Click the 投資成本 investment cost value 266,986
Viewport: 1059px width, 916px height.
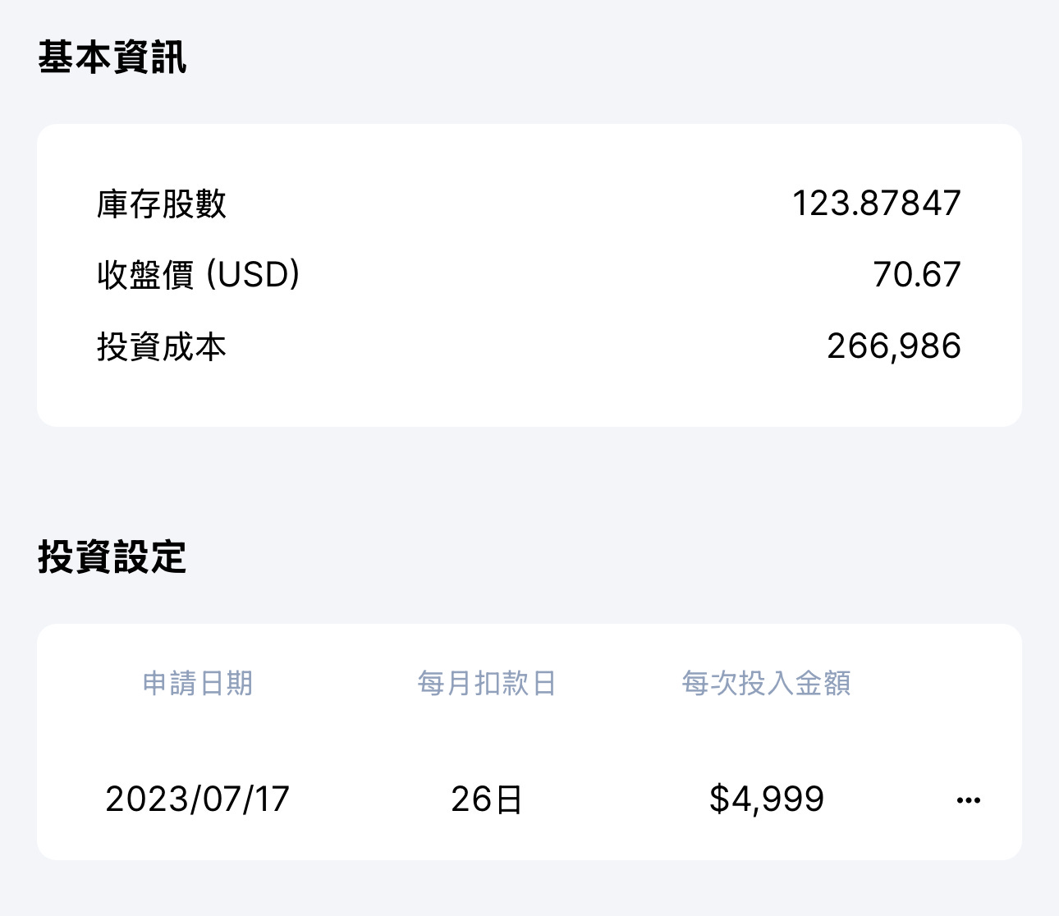(x=894, y=346)
